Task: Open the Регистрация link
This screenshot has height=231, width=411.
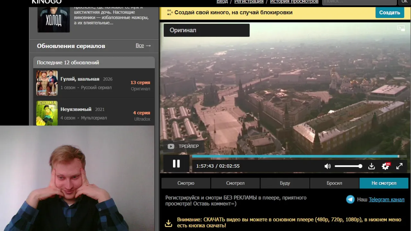Action: 249,2
